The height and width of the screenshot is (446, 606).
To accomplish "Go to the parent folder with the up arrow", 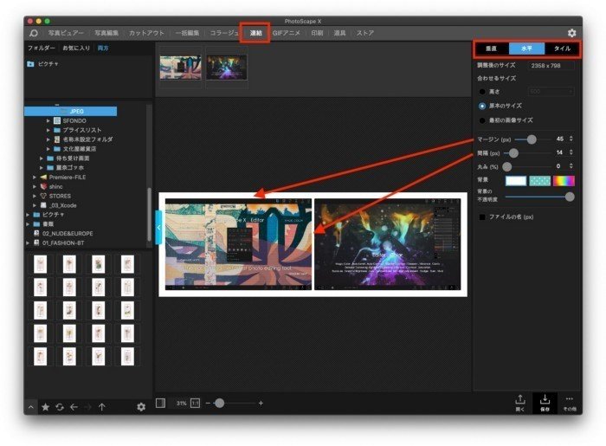I will (x=102, y=407).
